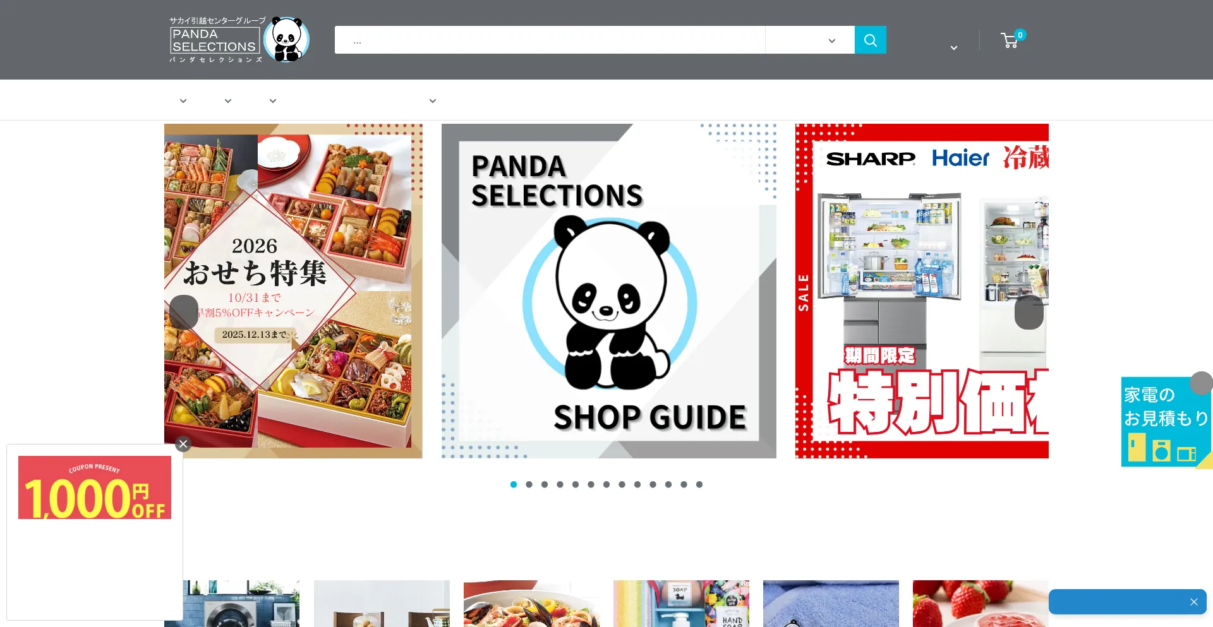Image resolution: width=1213 pixels, height=627 pixels.
Task: Open the 2026 osechi feature banner
Action: [x=293, y=291]
